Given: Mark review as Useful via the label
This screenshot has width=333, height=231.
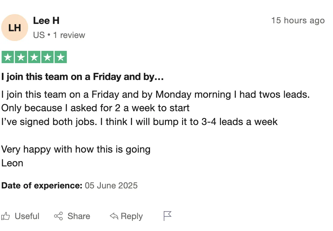Looking at the screenshot, I should [27, 216].
